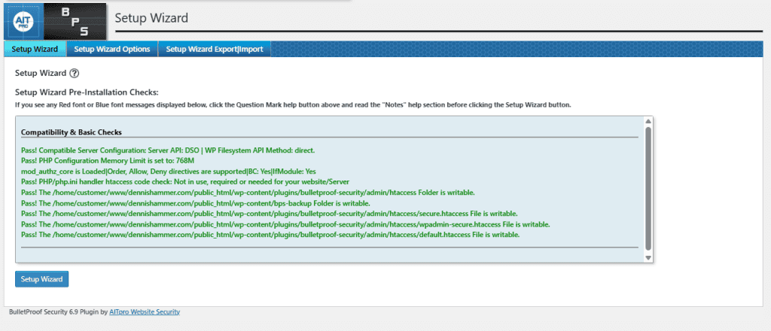Image resolution: width=771 pixels, height=331 pixels.
Task: Click the wpadmin-secure.htaccess File writable line
Action: pyautogui.click(x=285, y=224)
